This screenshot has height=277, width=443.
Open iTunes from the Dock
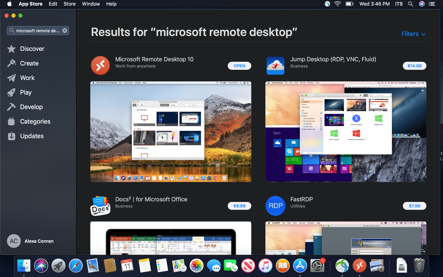[x=265, y=266]
